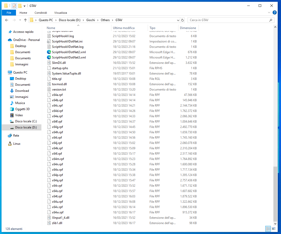Click the scrollbar up arrow
This screenshot has height=234, width=281.
click(275, 27)
